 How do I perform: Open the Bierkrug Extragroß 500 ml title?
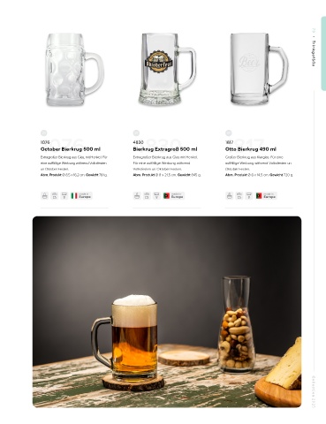[165, 149]
